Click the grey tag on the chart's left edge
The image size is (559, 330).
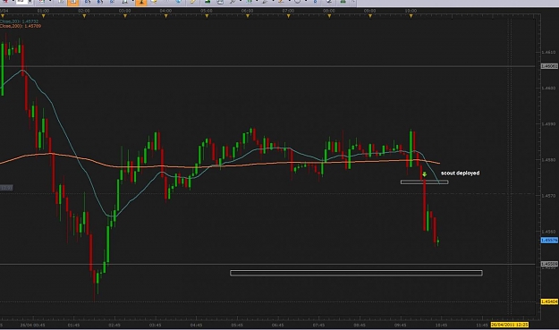(6, 188)
